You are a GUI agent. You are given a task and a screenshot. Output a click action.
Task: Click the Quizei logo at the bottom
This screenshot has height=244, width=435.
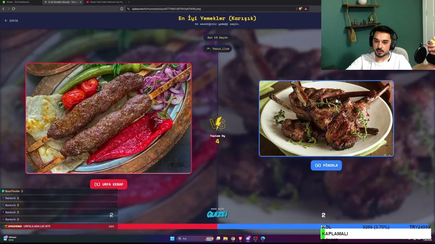(x=217, y=214)
